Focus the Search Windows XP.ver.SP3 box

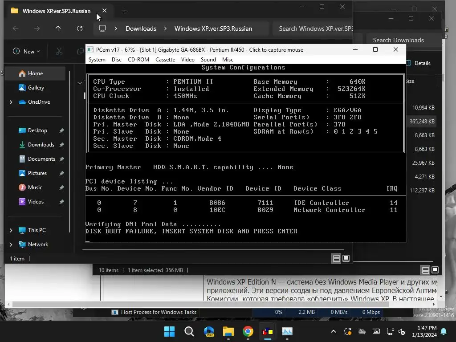[x=313, y=28]
